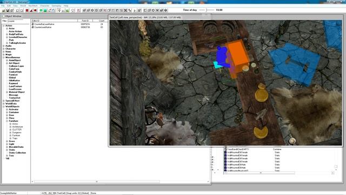Click the Cell View list horizontal scrollbar
346x195 pixels.
coord(279,173)
